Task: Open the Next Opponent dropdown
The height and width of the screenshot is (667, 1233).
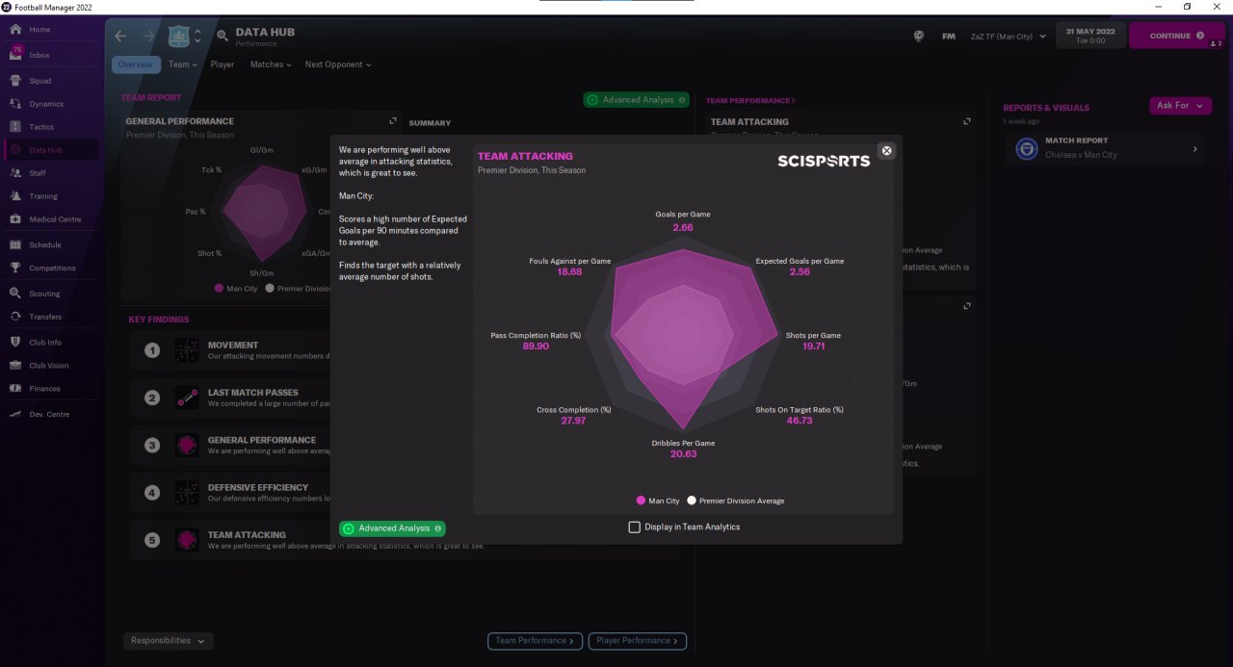Action: [x=337, y=64]
